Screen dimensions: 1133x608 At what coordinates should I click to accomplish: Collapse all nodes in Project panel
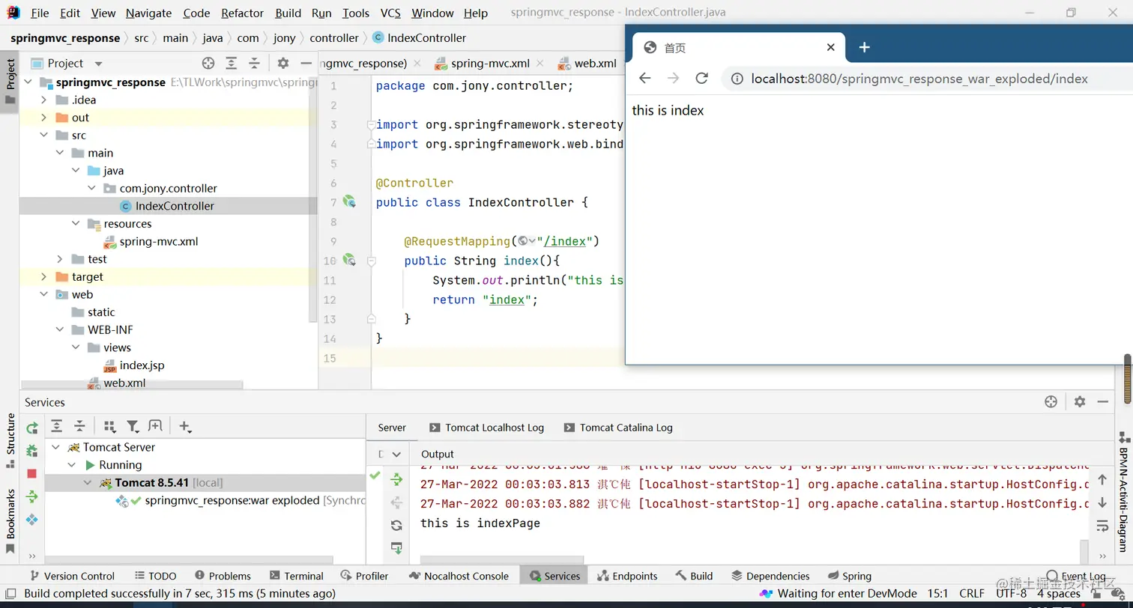pos(255,64)
